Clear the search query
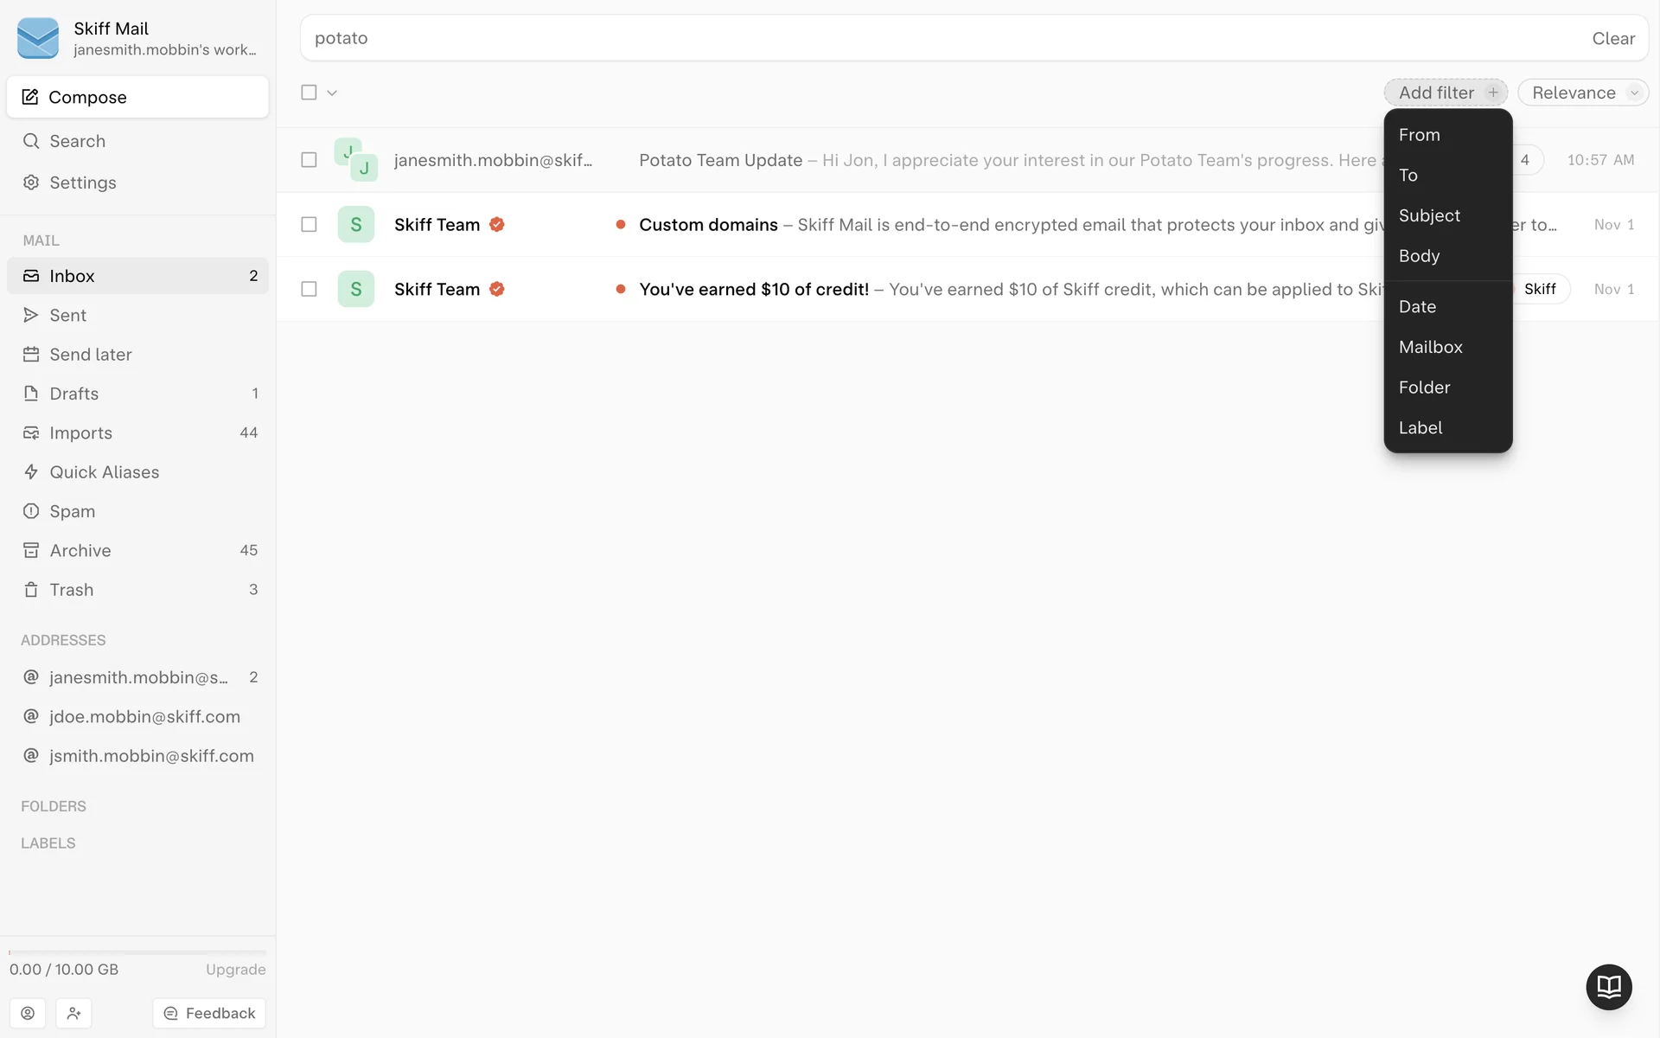Image resolution: width=1660 pixels, height=1038 pixels. coord(1612,38)
